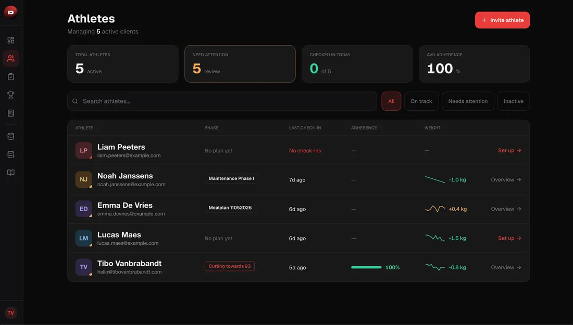Open the clipboard check icon in sidebar
Viewport: 573px width, 325px height.
[11, 76]
